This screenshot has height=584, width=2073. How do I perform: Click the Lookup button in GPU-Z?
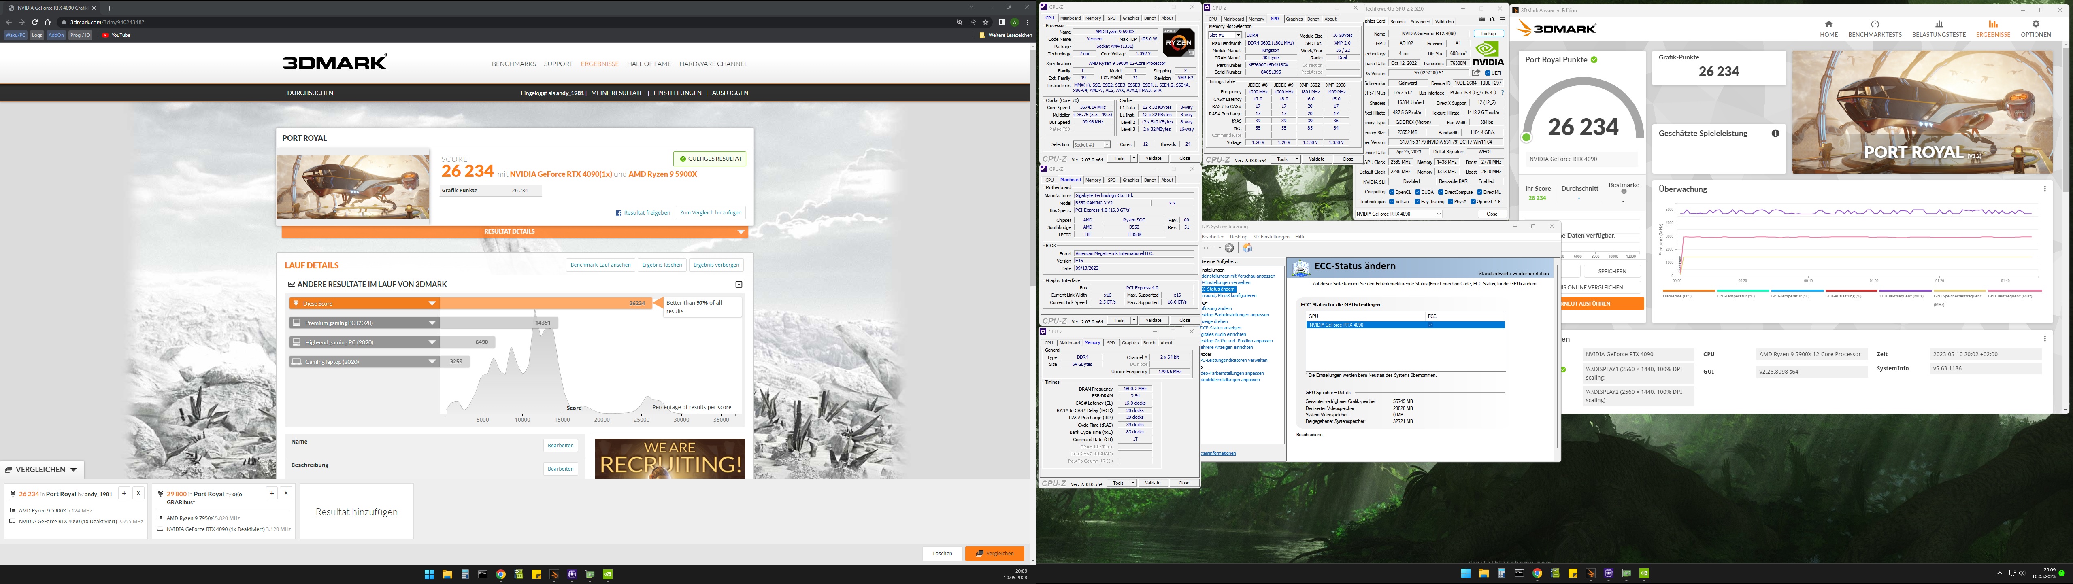(x=1489, y=34)
